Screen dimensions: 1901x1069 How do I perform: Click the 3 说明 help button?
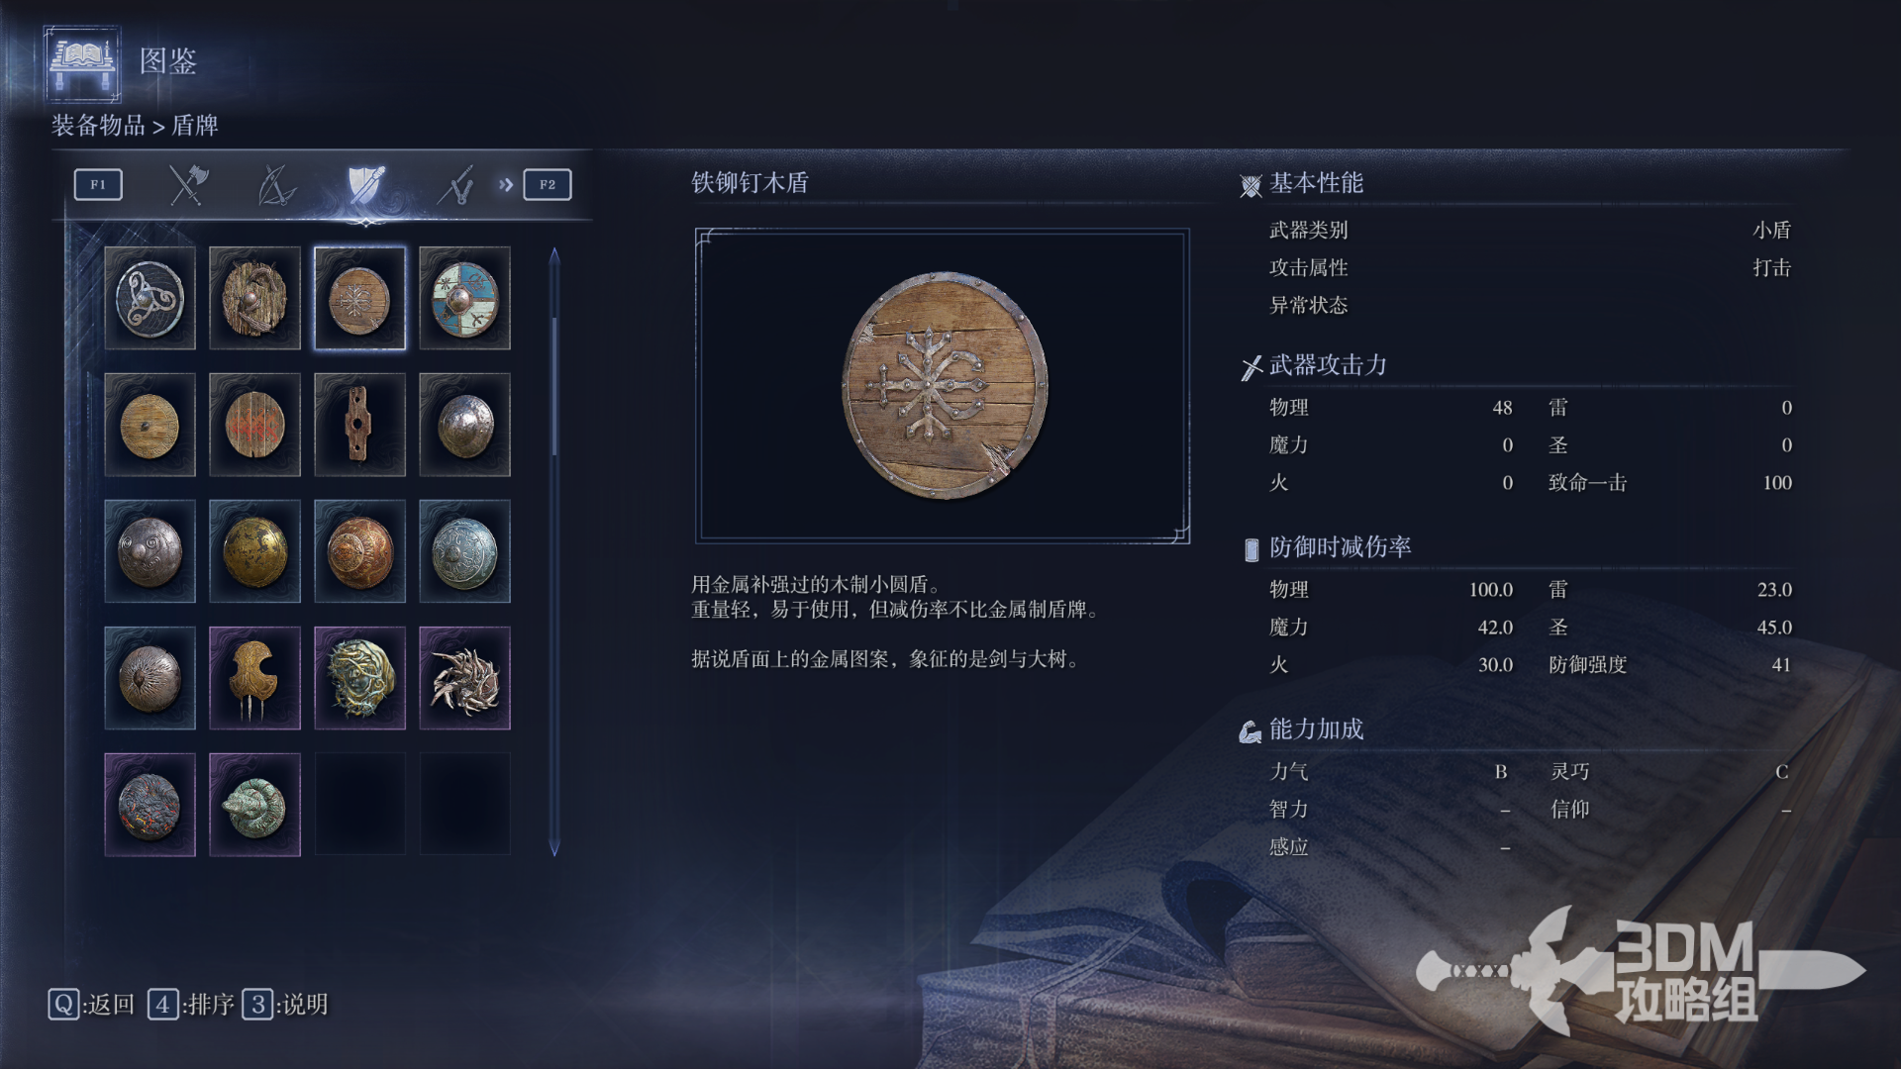coord(285,1005)
